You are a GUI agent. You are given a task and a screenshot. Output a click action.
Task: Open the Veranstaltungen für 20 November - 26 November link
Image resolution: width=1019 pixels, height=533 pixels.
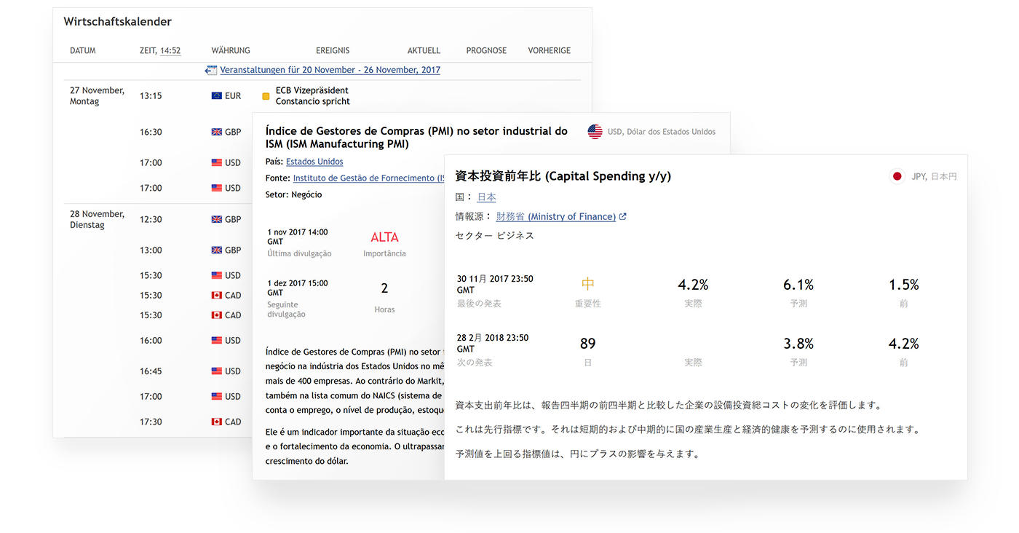[330, 70]
